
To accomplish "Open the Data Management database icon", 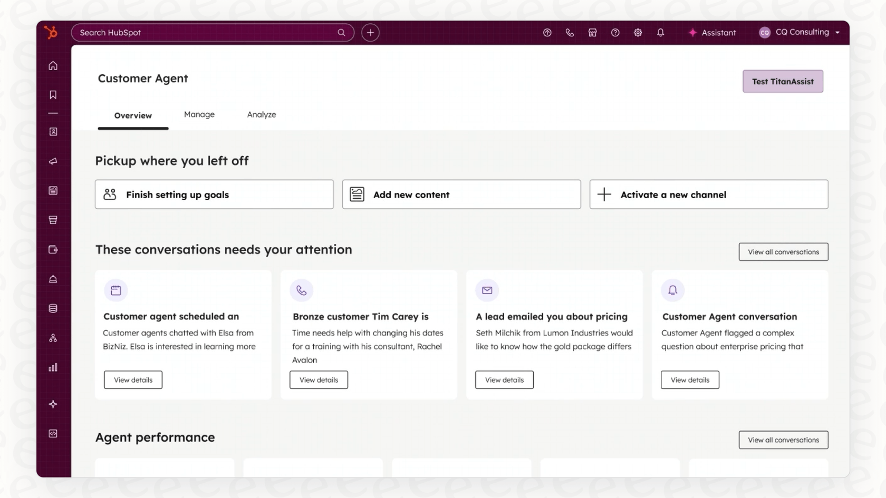I will click(x=53, y=308).
